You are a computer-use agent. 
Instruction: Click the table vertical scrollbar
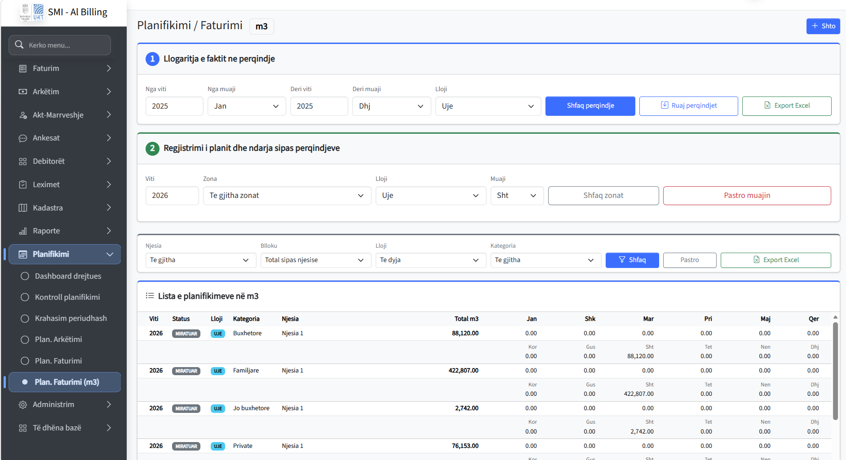click(x=835, y=371)
